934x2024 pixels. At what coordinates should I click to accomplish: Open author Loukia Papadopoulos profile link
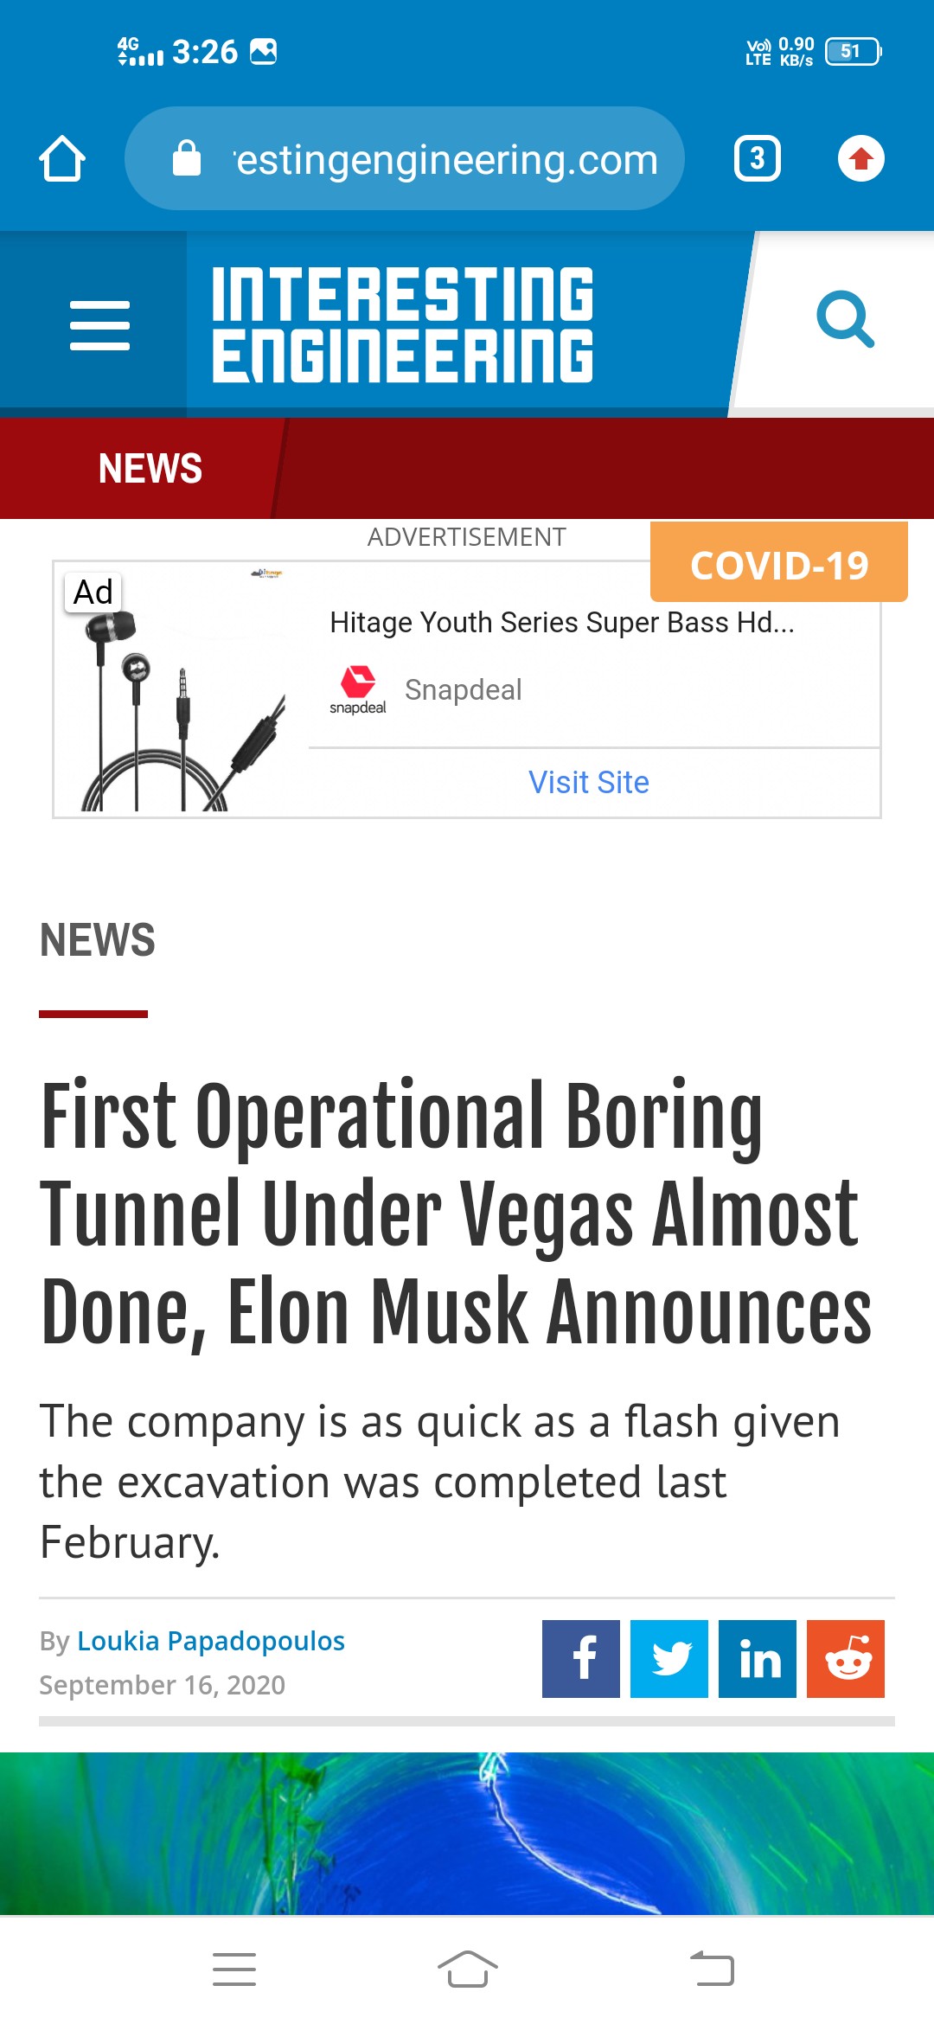click(x=211, y=1641)
